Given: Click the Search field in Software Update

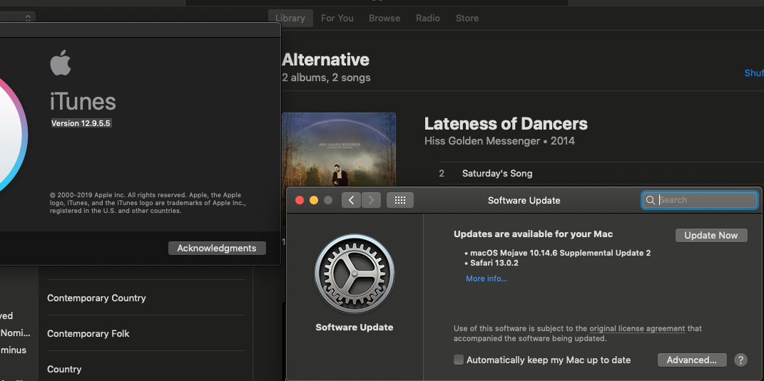Looking at the screenshot, I should (x=700, y=200).
